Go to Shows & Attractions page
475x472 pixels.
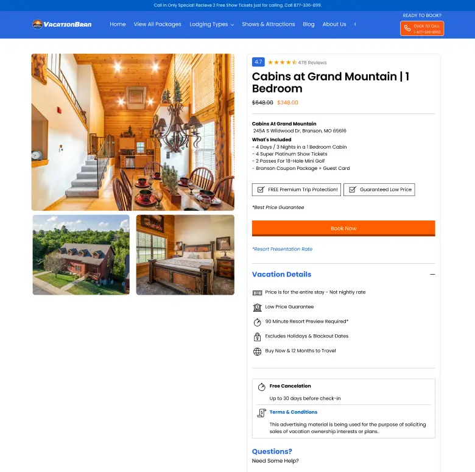tap(269, 24)
